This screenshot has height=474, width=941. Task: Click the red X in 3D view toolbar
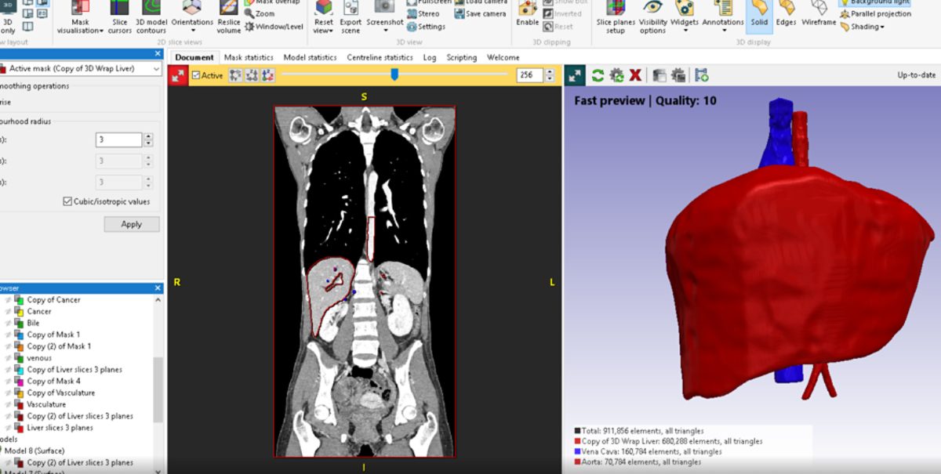[635, 75]
